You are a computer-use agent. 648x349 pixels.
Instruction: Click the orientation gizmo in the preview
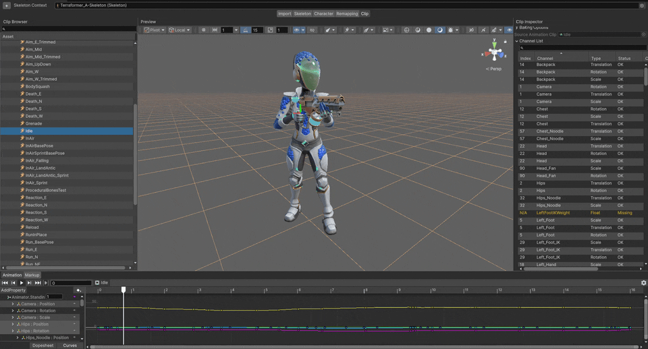click(x=495, y=52)
